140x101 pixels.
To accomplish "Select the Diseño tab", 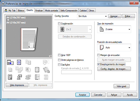I will [30, 10].
